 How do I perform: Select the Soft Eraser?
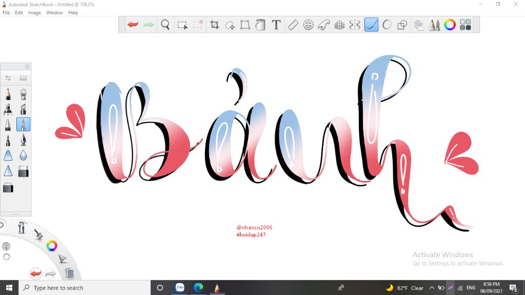tap(8, 188)
